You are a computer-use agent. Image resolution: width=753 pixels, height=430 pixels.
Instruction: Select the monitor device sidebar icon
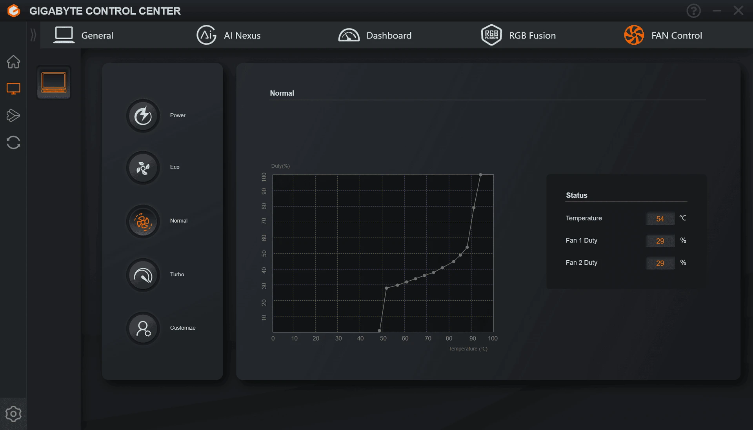(x=13, y=89)
